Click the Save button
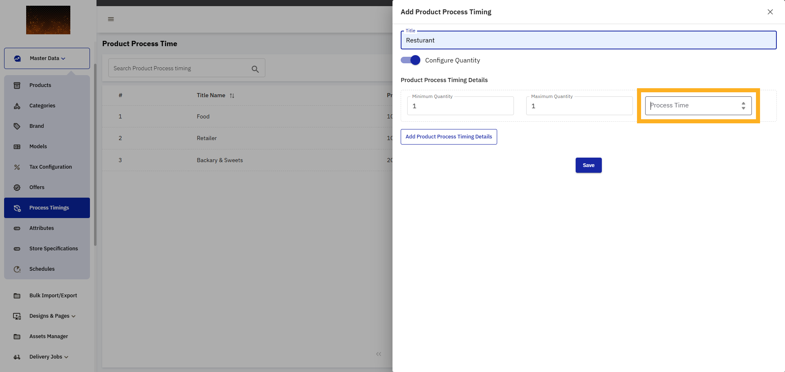The image size is (785, 372). 588,165
